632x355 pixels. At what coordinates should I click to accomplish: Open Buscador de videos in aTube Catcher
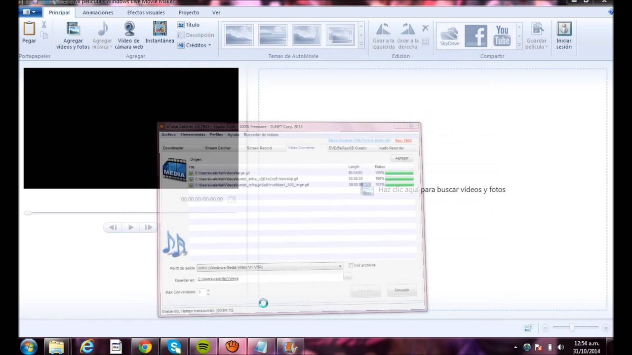[x=261, y=135]
